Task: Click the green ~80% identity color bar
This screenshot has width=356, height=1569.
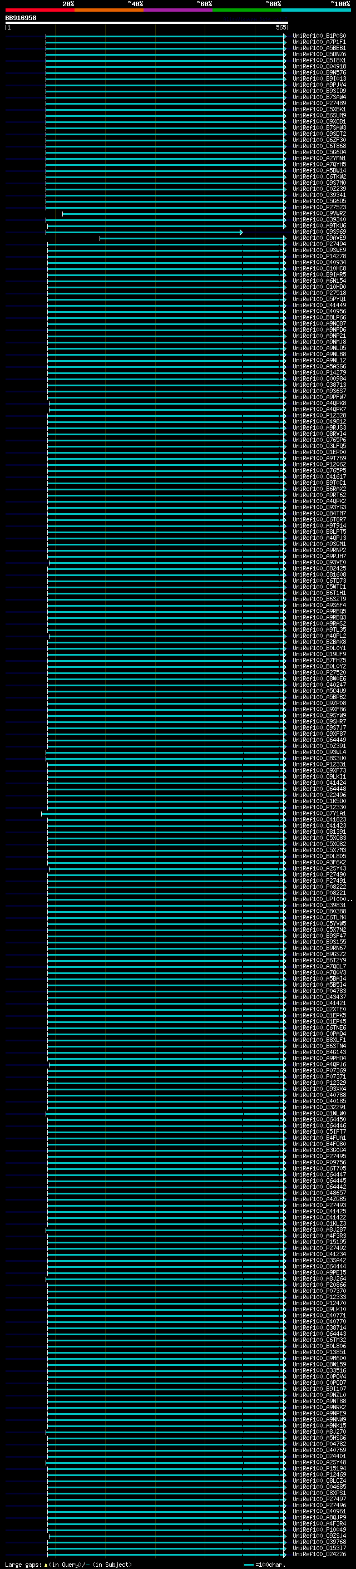Action: pyautogui.click(x=247, y=10)
